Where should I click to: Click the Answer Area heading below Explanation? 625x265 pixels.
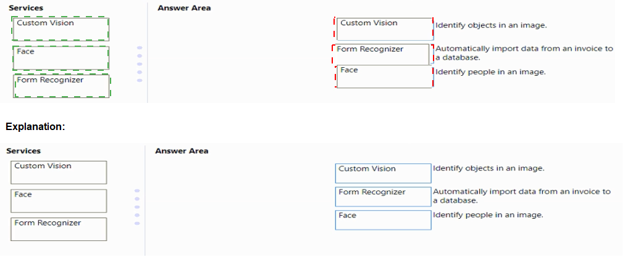pyautogui.click(x=182, y=151)
